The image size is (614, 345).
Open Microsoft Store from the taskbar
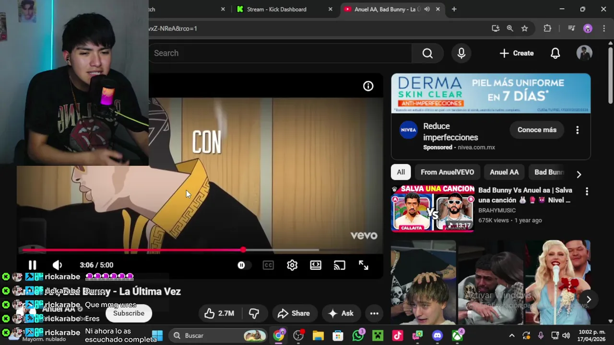click(x=338, y=335)
